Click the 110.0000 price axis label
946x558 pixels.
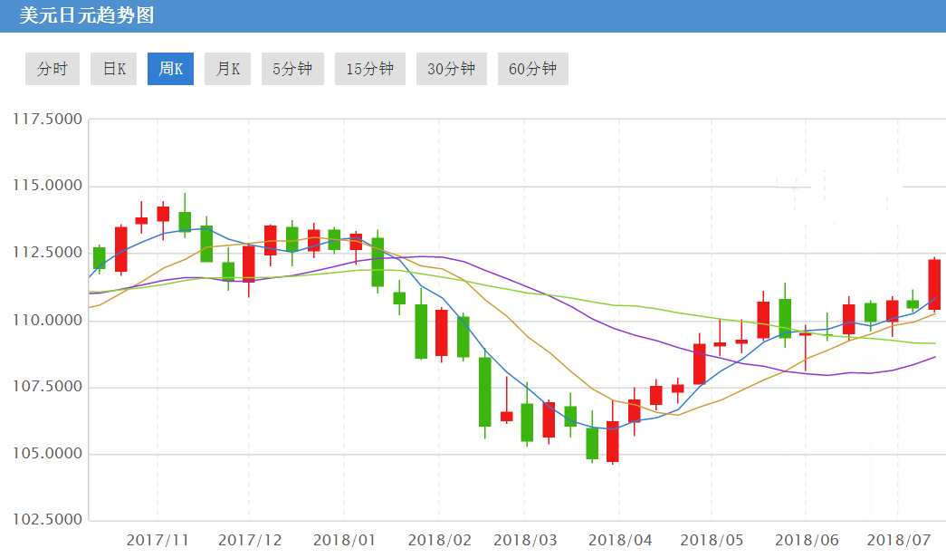(x=46, y=321)
